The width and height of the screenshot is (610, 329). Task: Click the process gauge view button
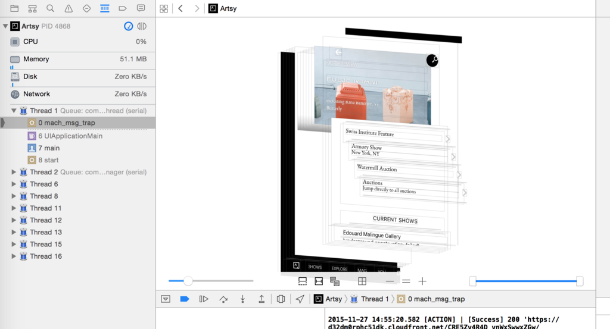(x=129, y=26)
